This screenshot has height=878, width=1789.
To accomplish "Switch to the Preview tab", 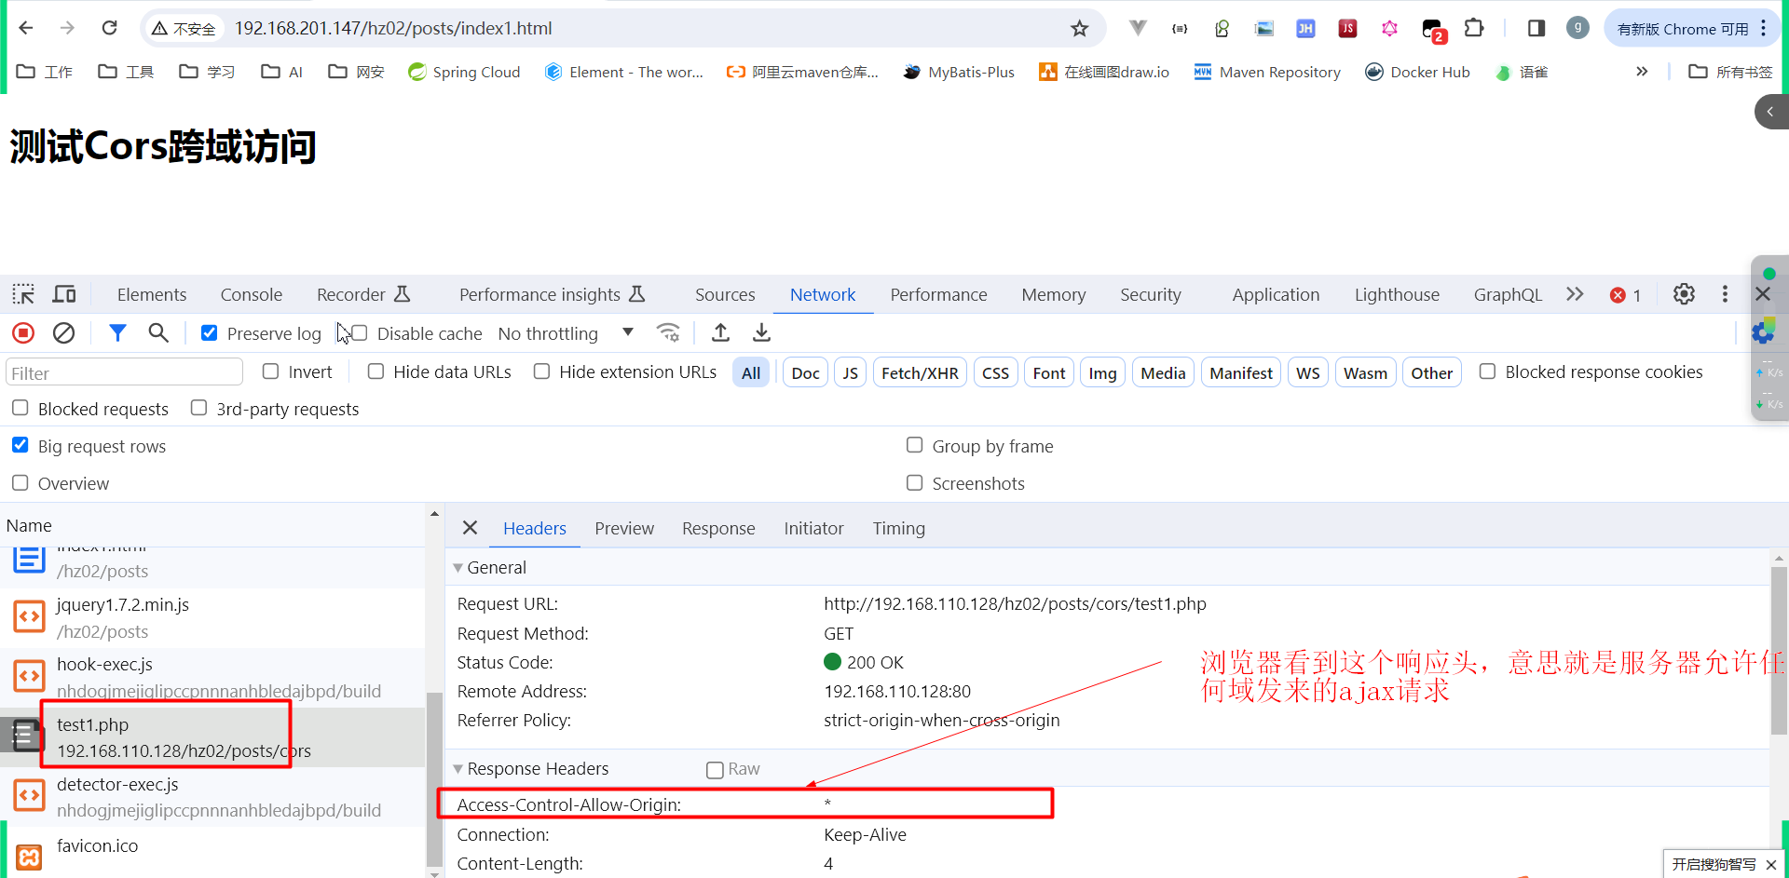I will tap(624, 528).
